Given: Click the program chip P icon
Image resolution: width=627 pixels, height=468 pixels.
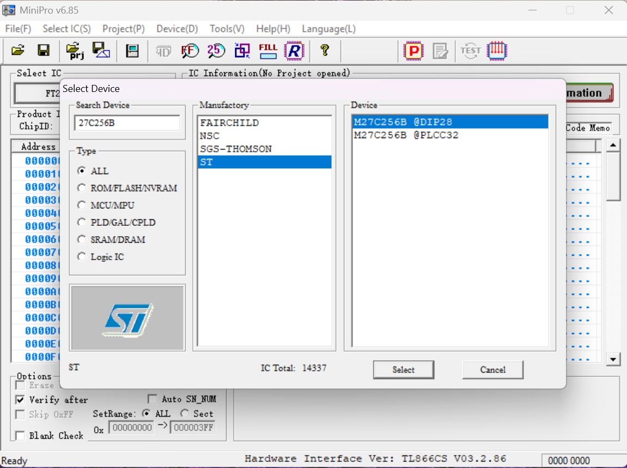Looking at the screenshot, I should point(413,51).
